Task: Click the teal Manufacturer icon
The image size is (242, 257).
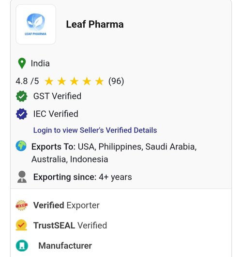Action: click(x=22, y=245)
